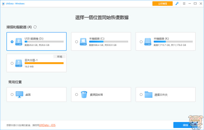Refresh the drives list icon
The width and height of the screenshot is (204, 130).
click(35, 27)
